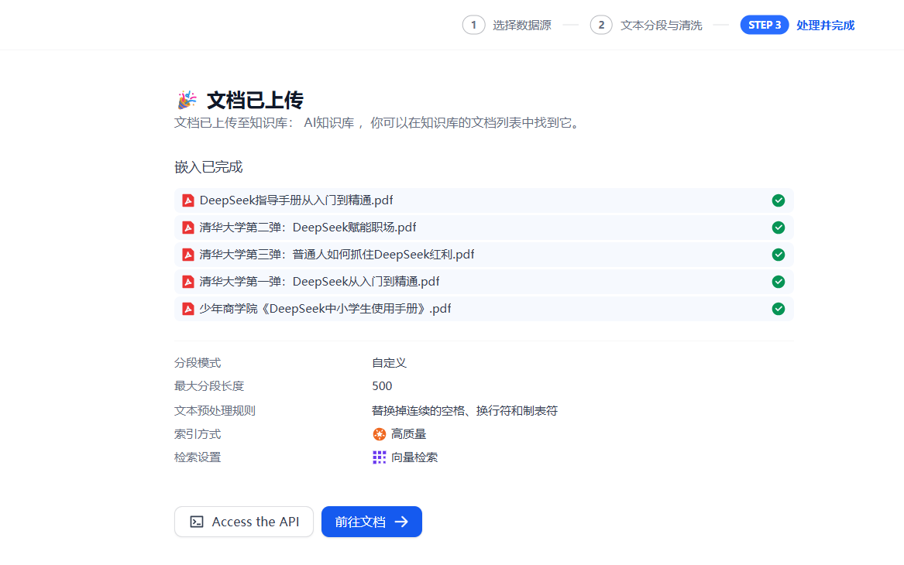Click the 文档已上传至知识库 description sentence
The width and height of the screenshot is (904, 565).
(378, 123)
